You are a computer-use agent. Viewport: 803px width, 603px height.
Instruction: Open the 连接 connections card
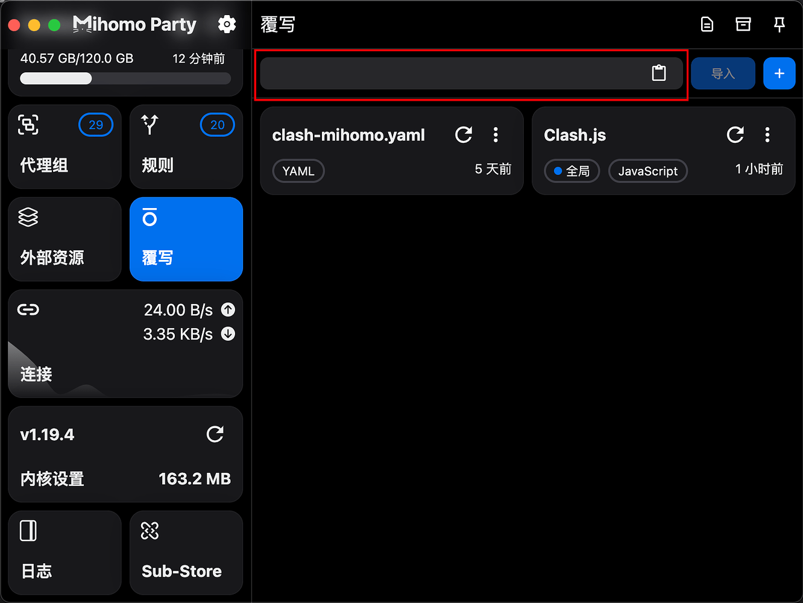click(125, 343)
